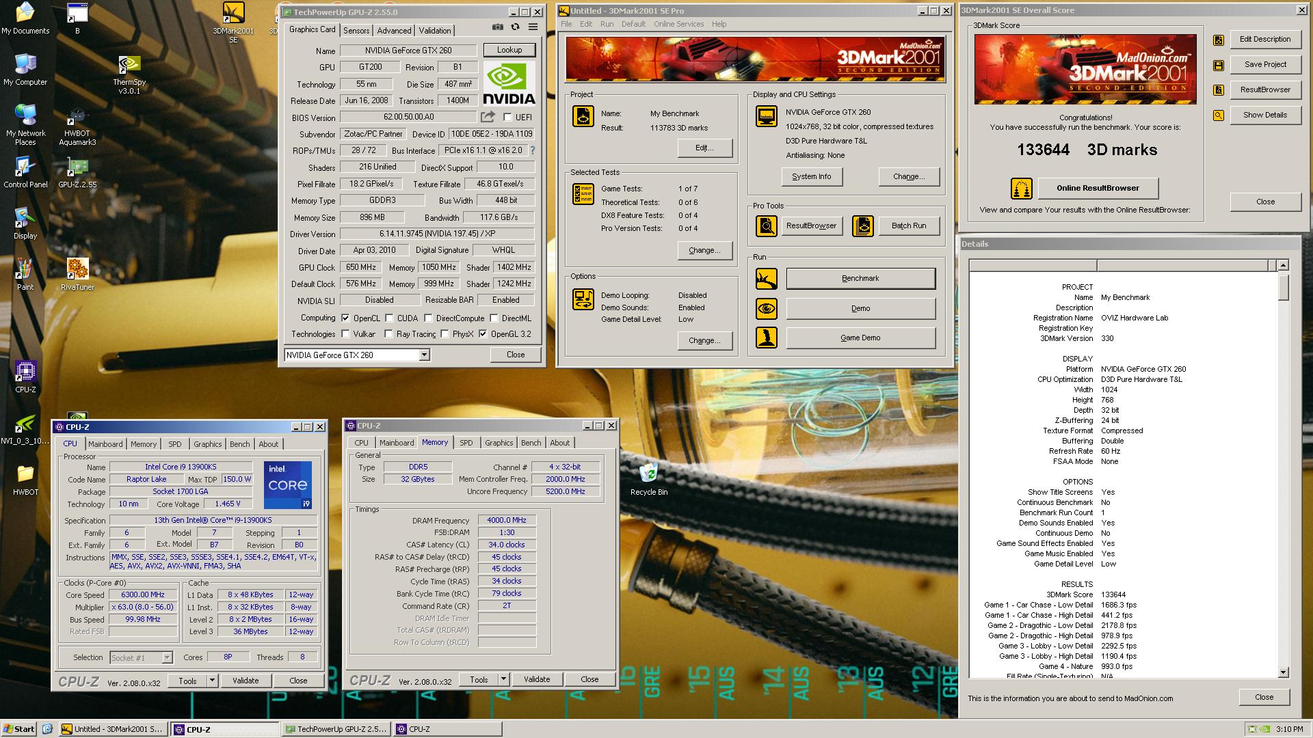Expand the Tools dropdown arrow in CPU-Z Memory window
The width and height of the screenshot is (1313, 738).
point(503,679)
